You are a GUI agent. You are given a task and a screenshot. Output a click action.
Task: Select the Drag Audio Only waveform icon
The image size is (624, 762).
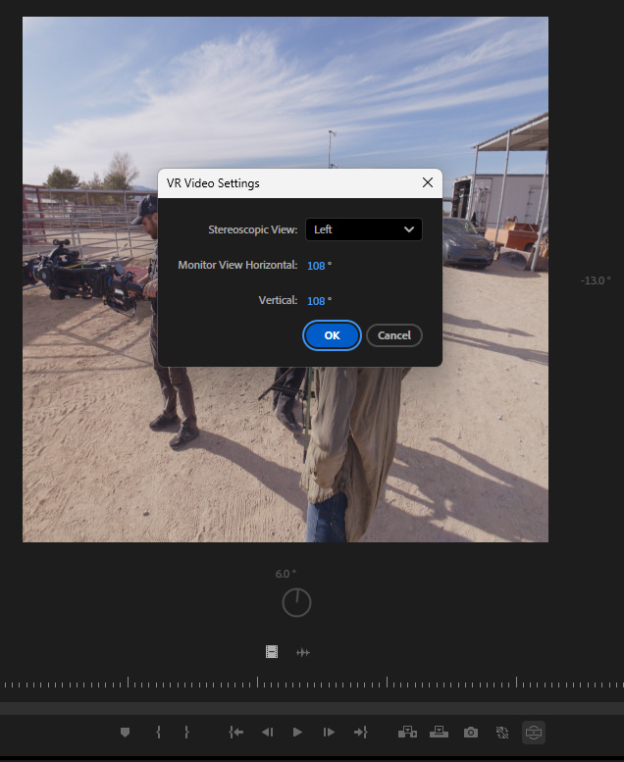(x=303, y=652)
